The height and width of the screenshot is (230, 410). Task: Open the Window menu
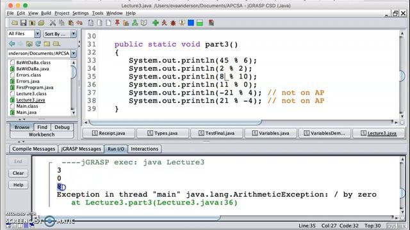tap(114, 13)
